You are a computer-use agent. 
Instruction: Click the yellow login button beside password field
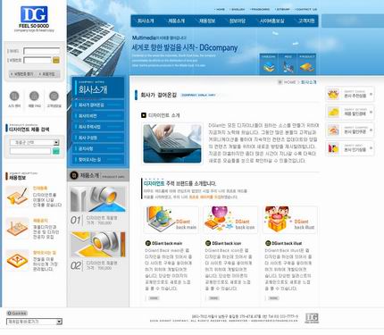56,60
